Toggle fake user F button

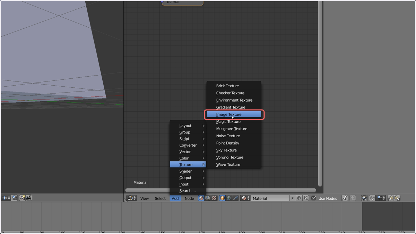[x=293, y=198]
